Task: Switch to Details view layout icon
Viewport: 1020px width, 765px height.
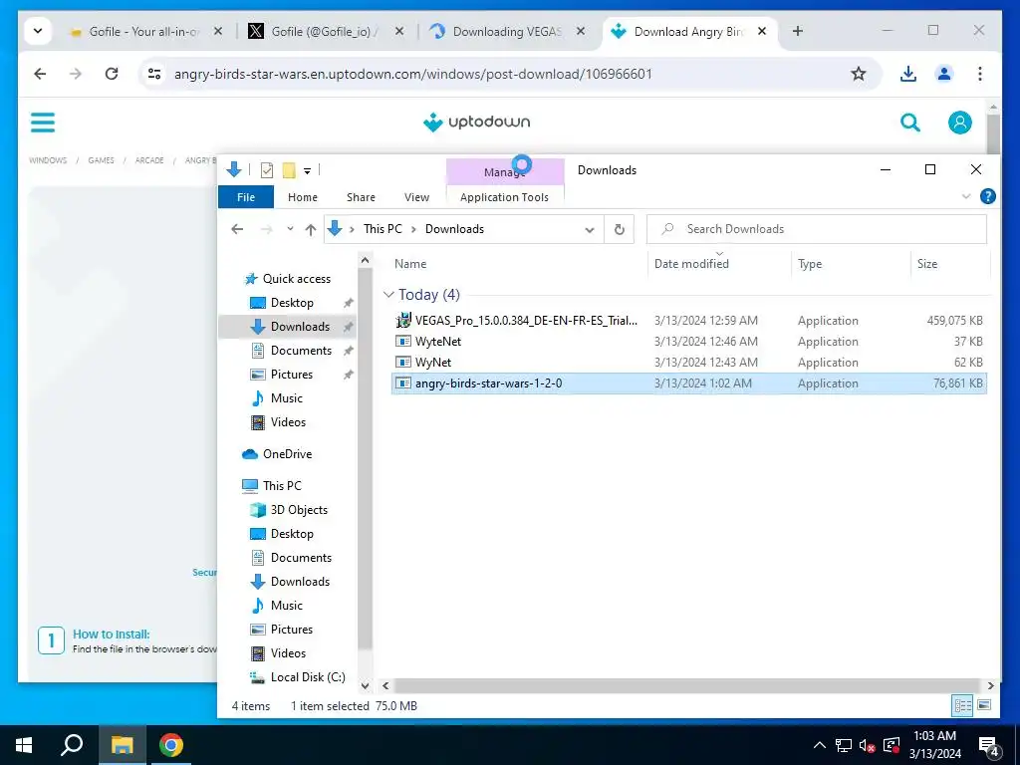Action: pos(962,706)
